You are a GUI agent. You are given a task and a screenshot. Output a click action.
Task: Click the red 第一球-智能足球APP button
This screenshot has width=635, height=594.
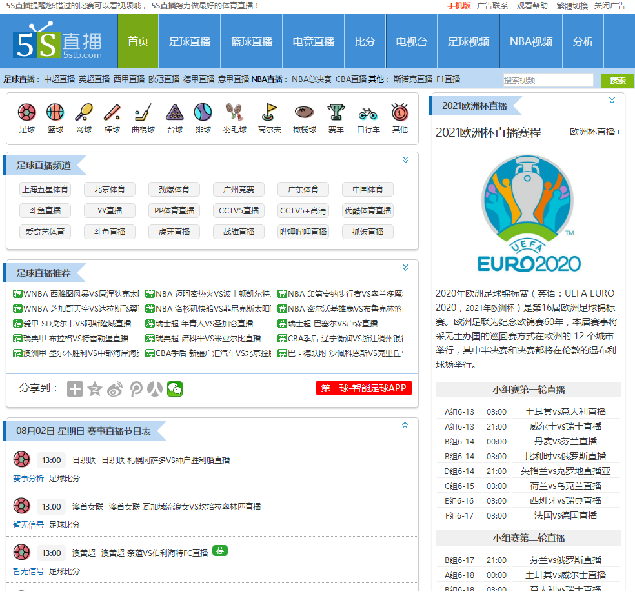click(364, 388)
